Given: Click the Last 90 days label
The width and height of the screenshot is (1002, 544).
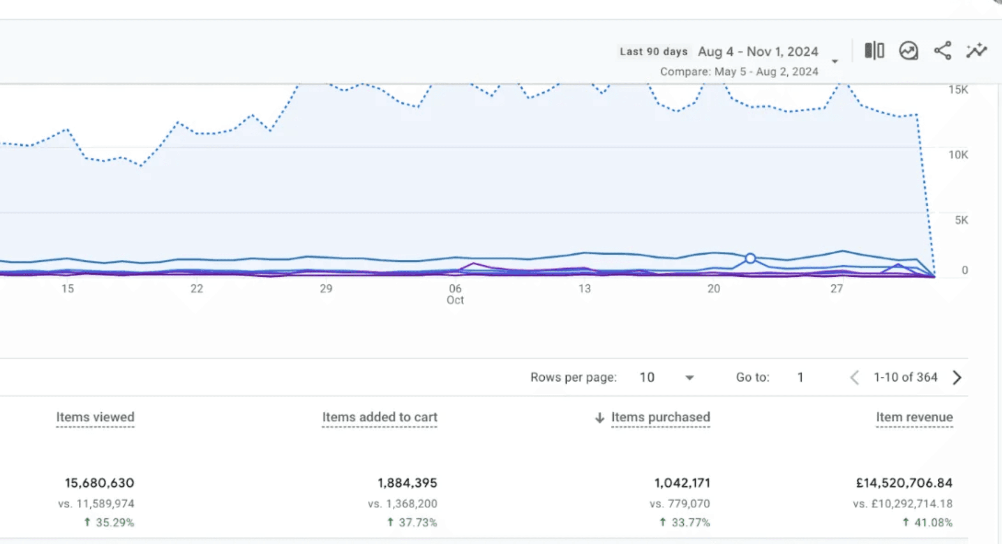Looking at the screenshot, I should pos(653,51).
